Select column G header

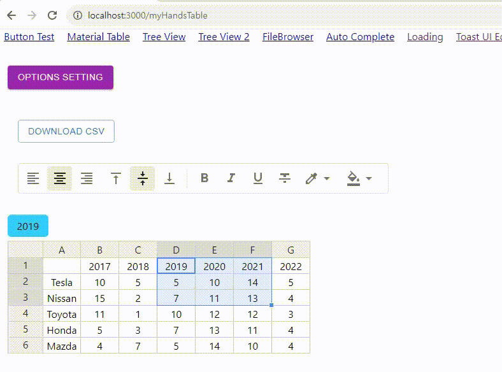coord(290,250)
